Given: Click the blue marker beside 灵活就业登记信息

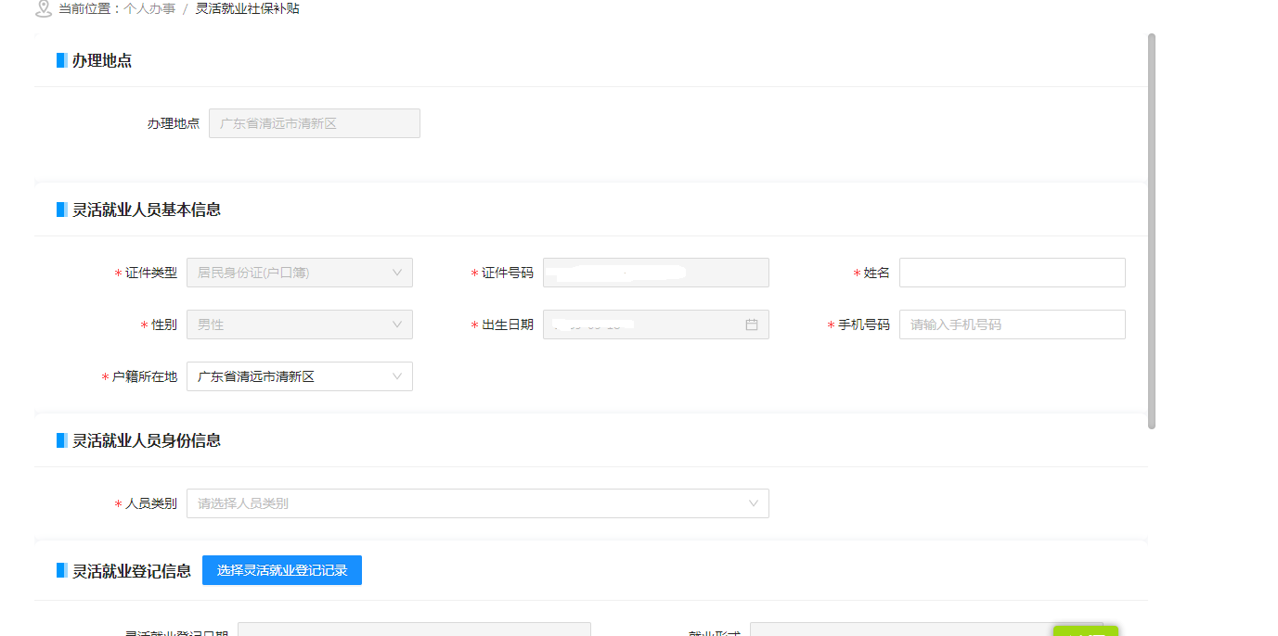Looking at the screenshot, I should [x=60, y=570].
